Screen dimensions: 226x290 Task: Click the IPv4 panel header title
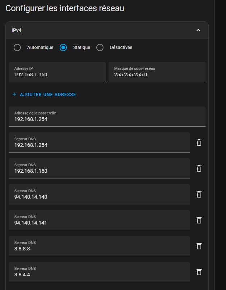click(17, 30)
